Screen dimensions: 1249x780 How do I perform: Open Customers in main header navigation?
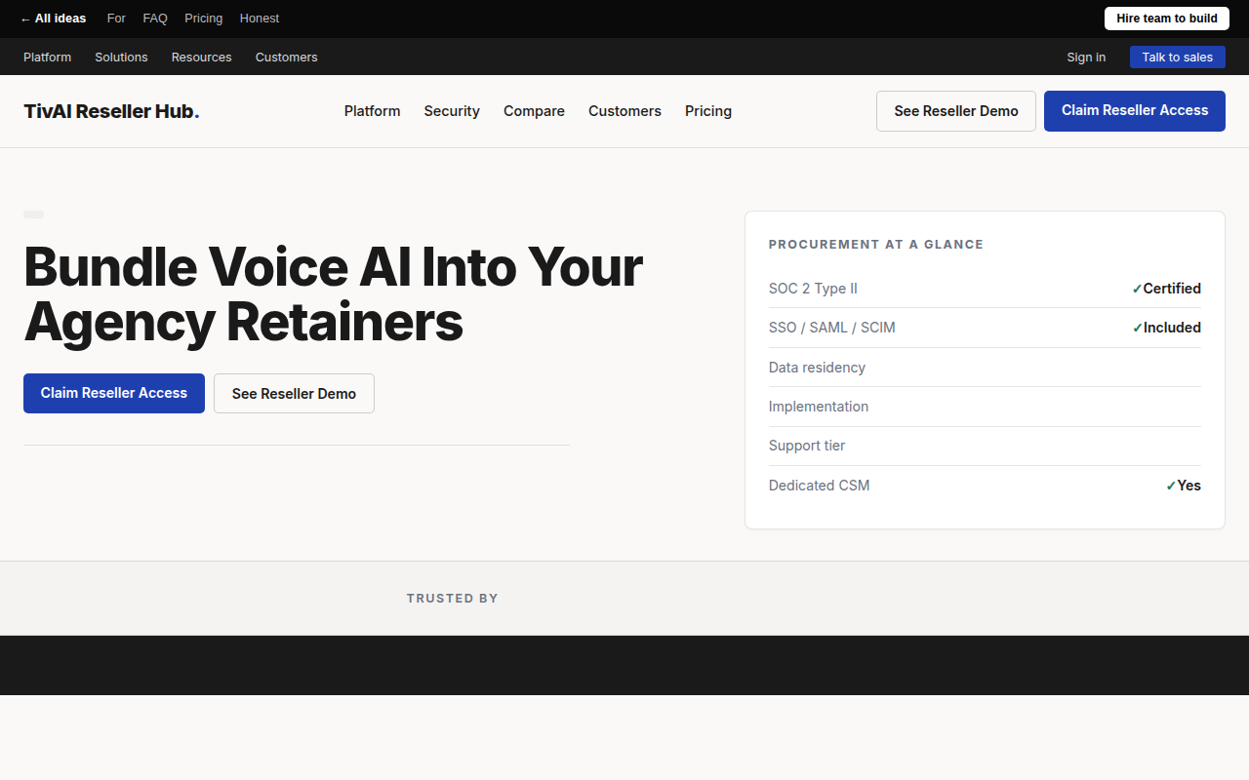tap(624, 111)
